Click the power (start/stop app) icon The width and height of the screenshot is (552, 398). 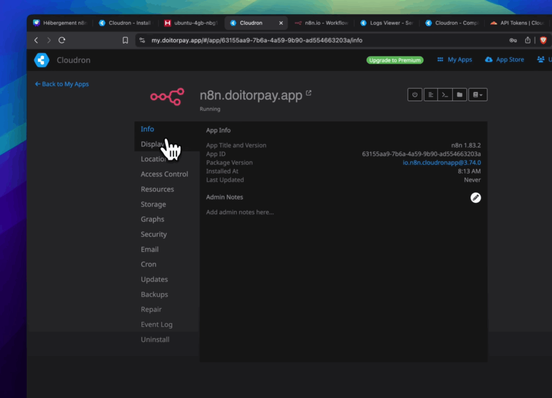415,94
